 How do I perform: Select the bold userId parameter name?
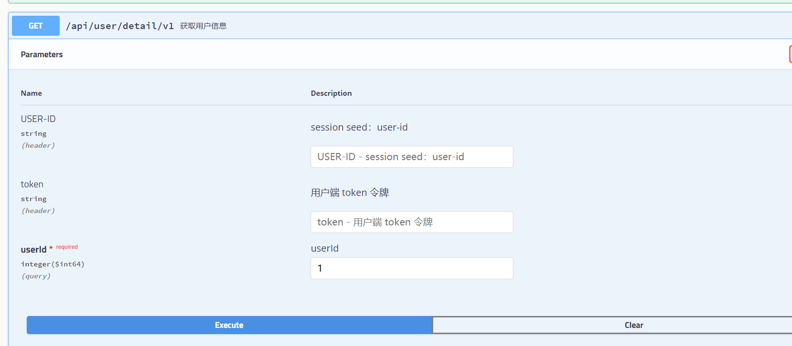click(33, 249)
